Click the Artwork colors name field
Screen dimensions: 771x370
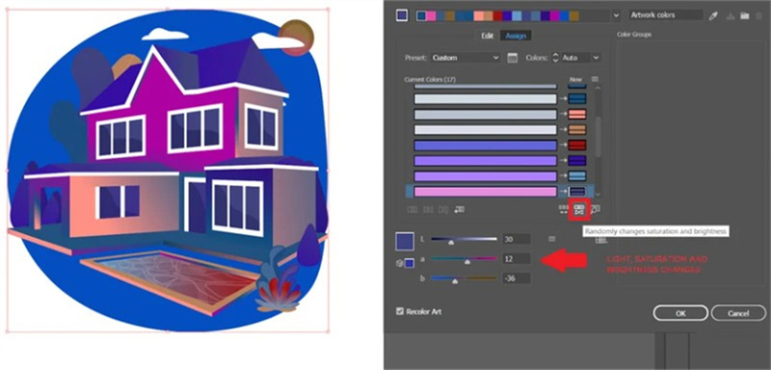[666, 15]
